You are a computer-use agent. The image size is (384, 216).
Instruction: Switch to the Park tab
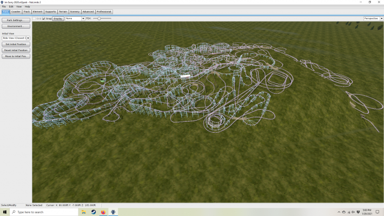click(x=5, y=12)
